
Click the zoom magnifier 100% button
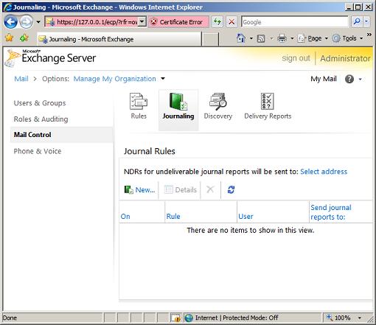click(x=338, y=318)
